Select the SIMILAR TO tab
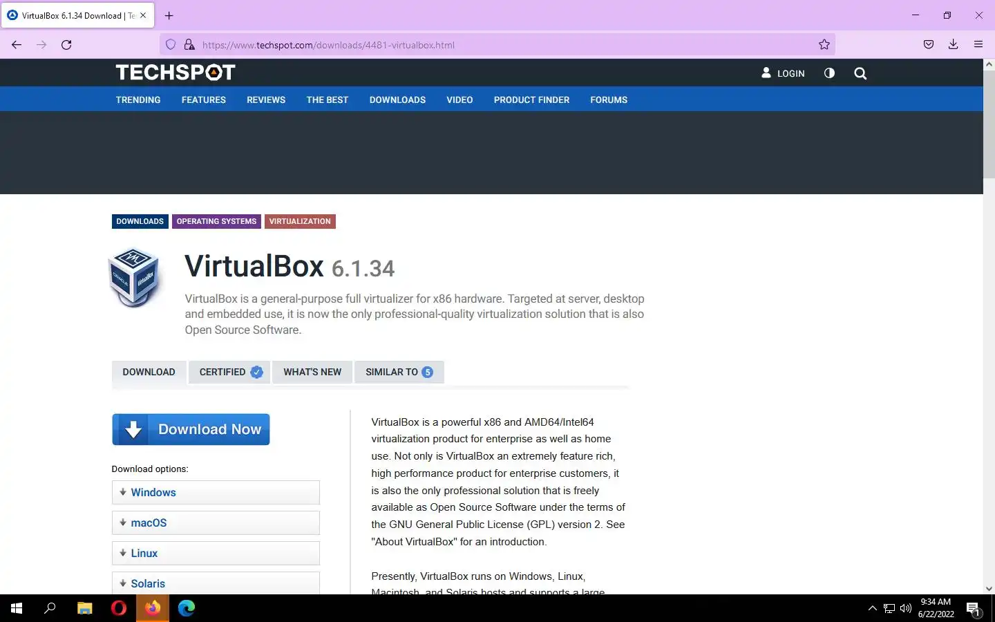This screenshot has width=995, height=622. (399, 372)
